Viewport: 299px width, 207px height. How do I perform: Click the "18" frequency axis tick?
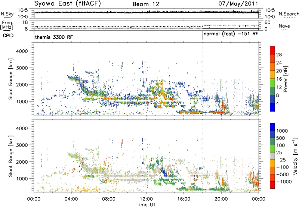pyautogui.click(x=25, y=22)
